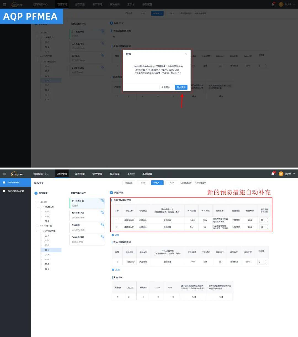Open the 是 selector in prevention row 2

click(x=264, y=227)
